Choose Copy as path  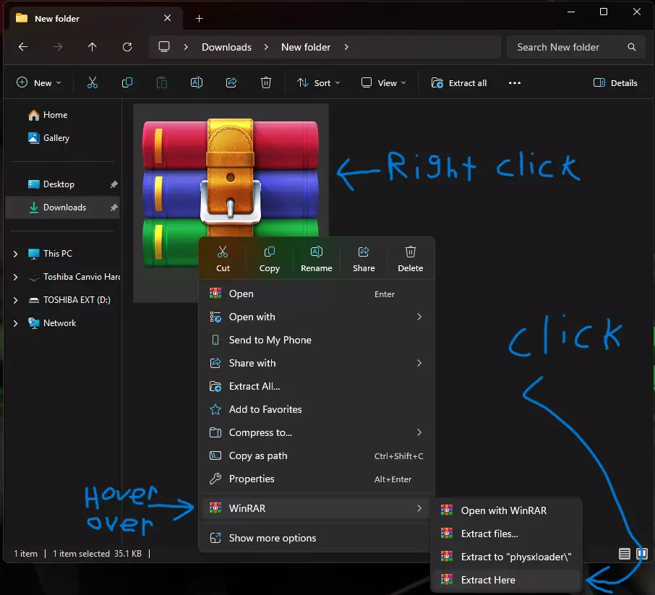[317, 456]
